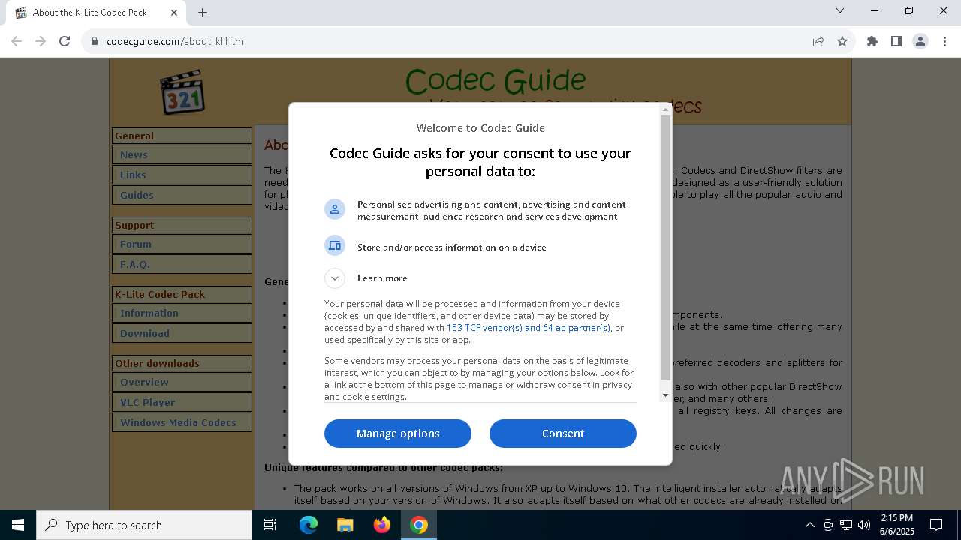Switch to Chrome on taskbar
Image resolution: width=961 pixels, height=540 pixels.
point(419,525)
